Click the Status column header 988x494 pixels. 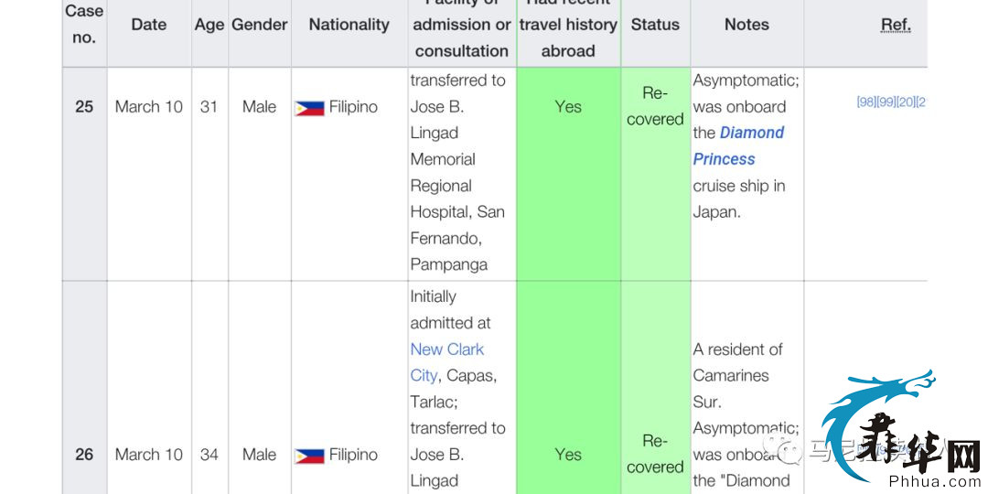point(655,25)
